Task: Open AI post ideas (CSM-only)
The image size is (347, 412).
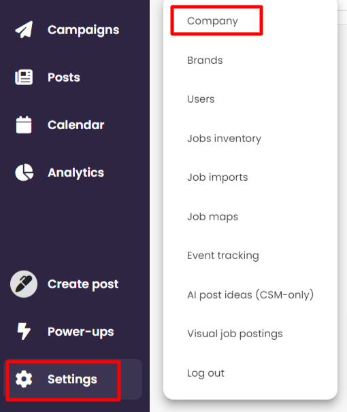Action: pyautogui.click(x=250, y=295)
